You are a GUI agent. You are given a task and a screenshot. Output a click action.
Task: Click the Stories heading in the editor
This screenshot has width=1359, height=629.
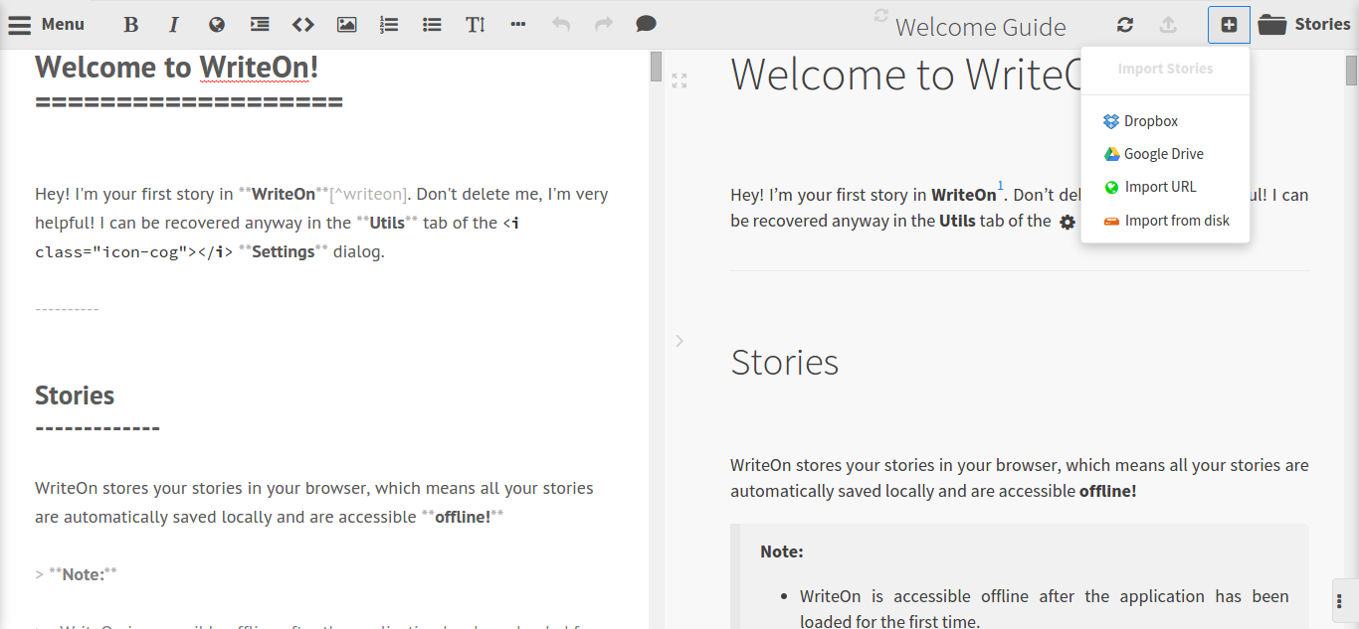coord(75,395)
